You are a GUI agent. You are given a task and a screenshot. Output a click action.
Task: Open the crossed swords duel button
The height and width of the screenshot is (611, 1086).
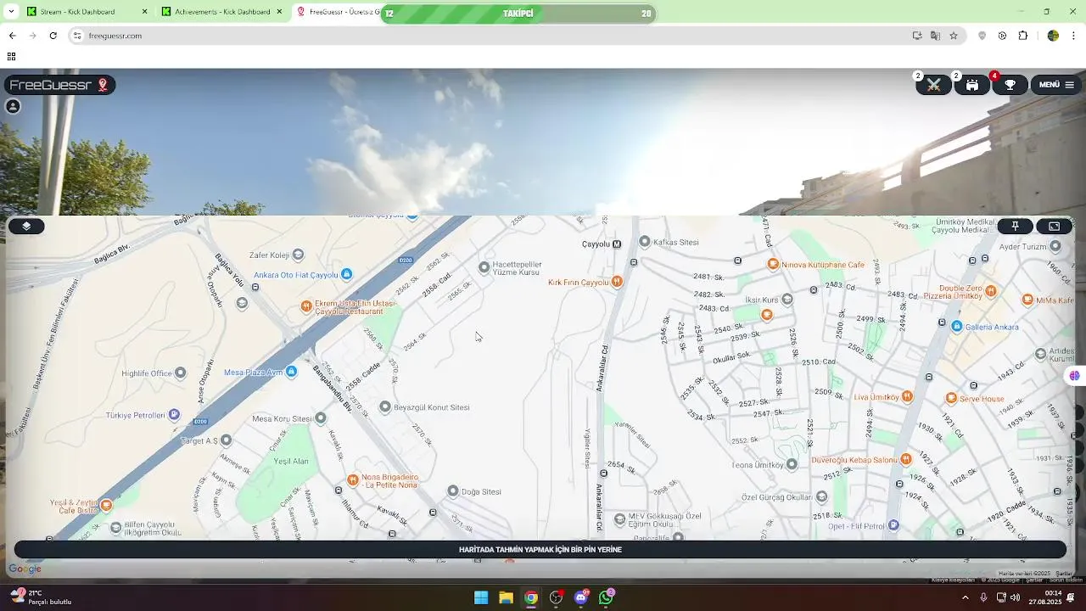[933, 85]
